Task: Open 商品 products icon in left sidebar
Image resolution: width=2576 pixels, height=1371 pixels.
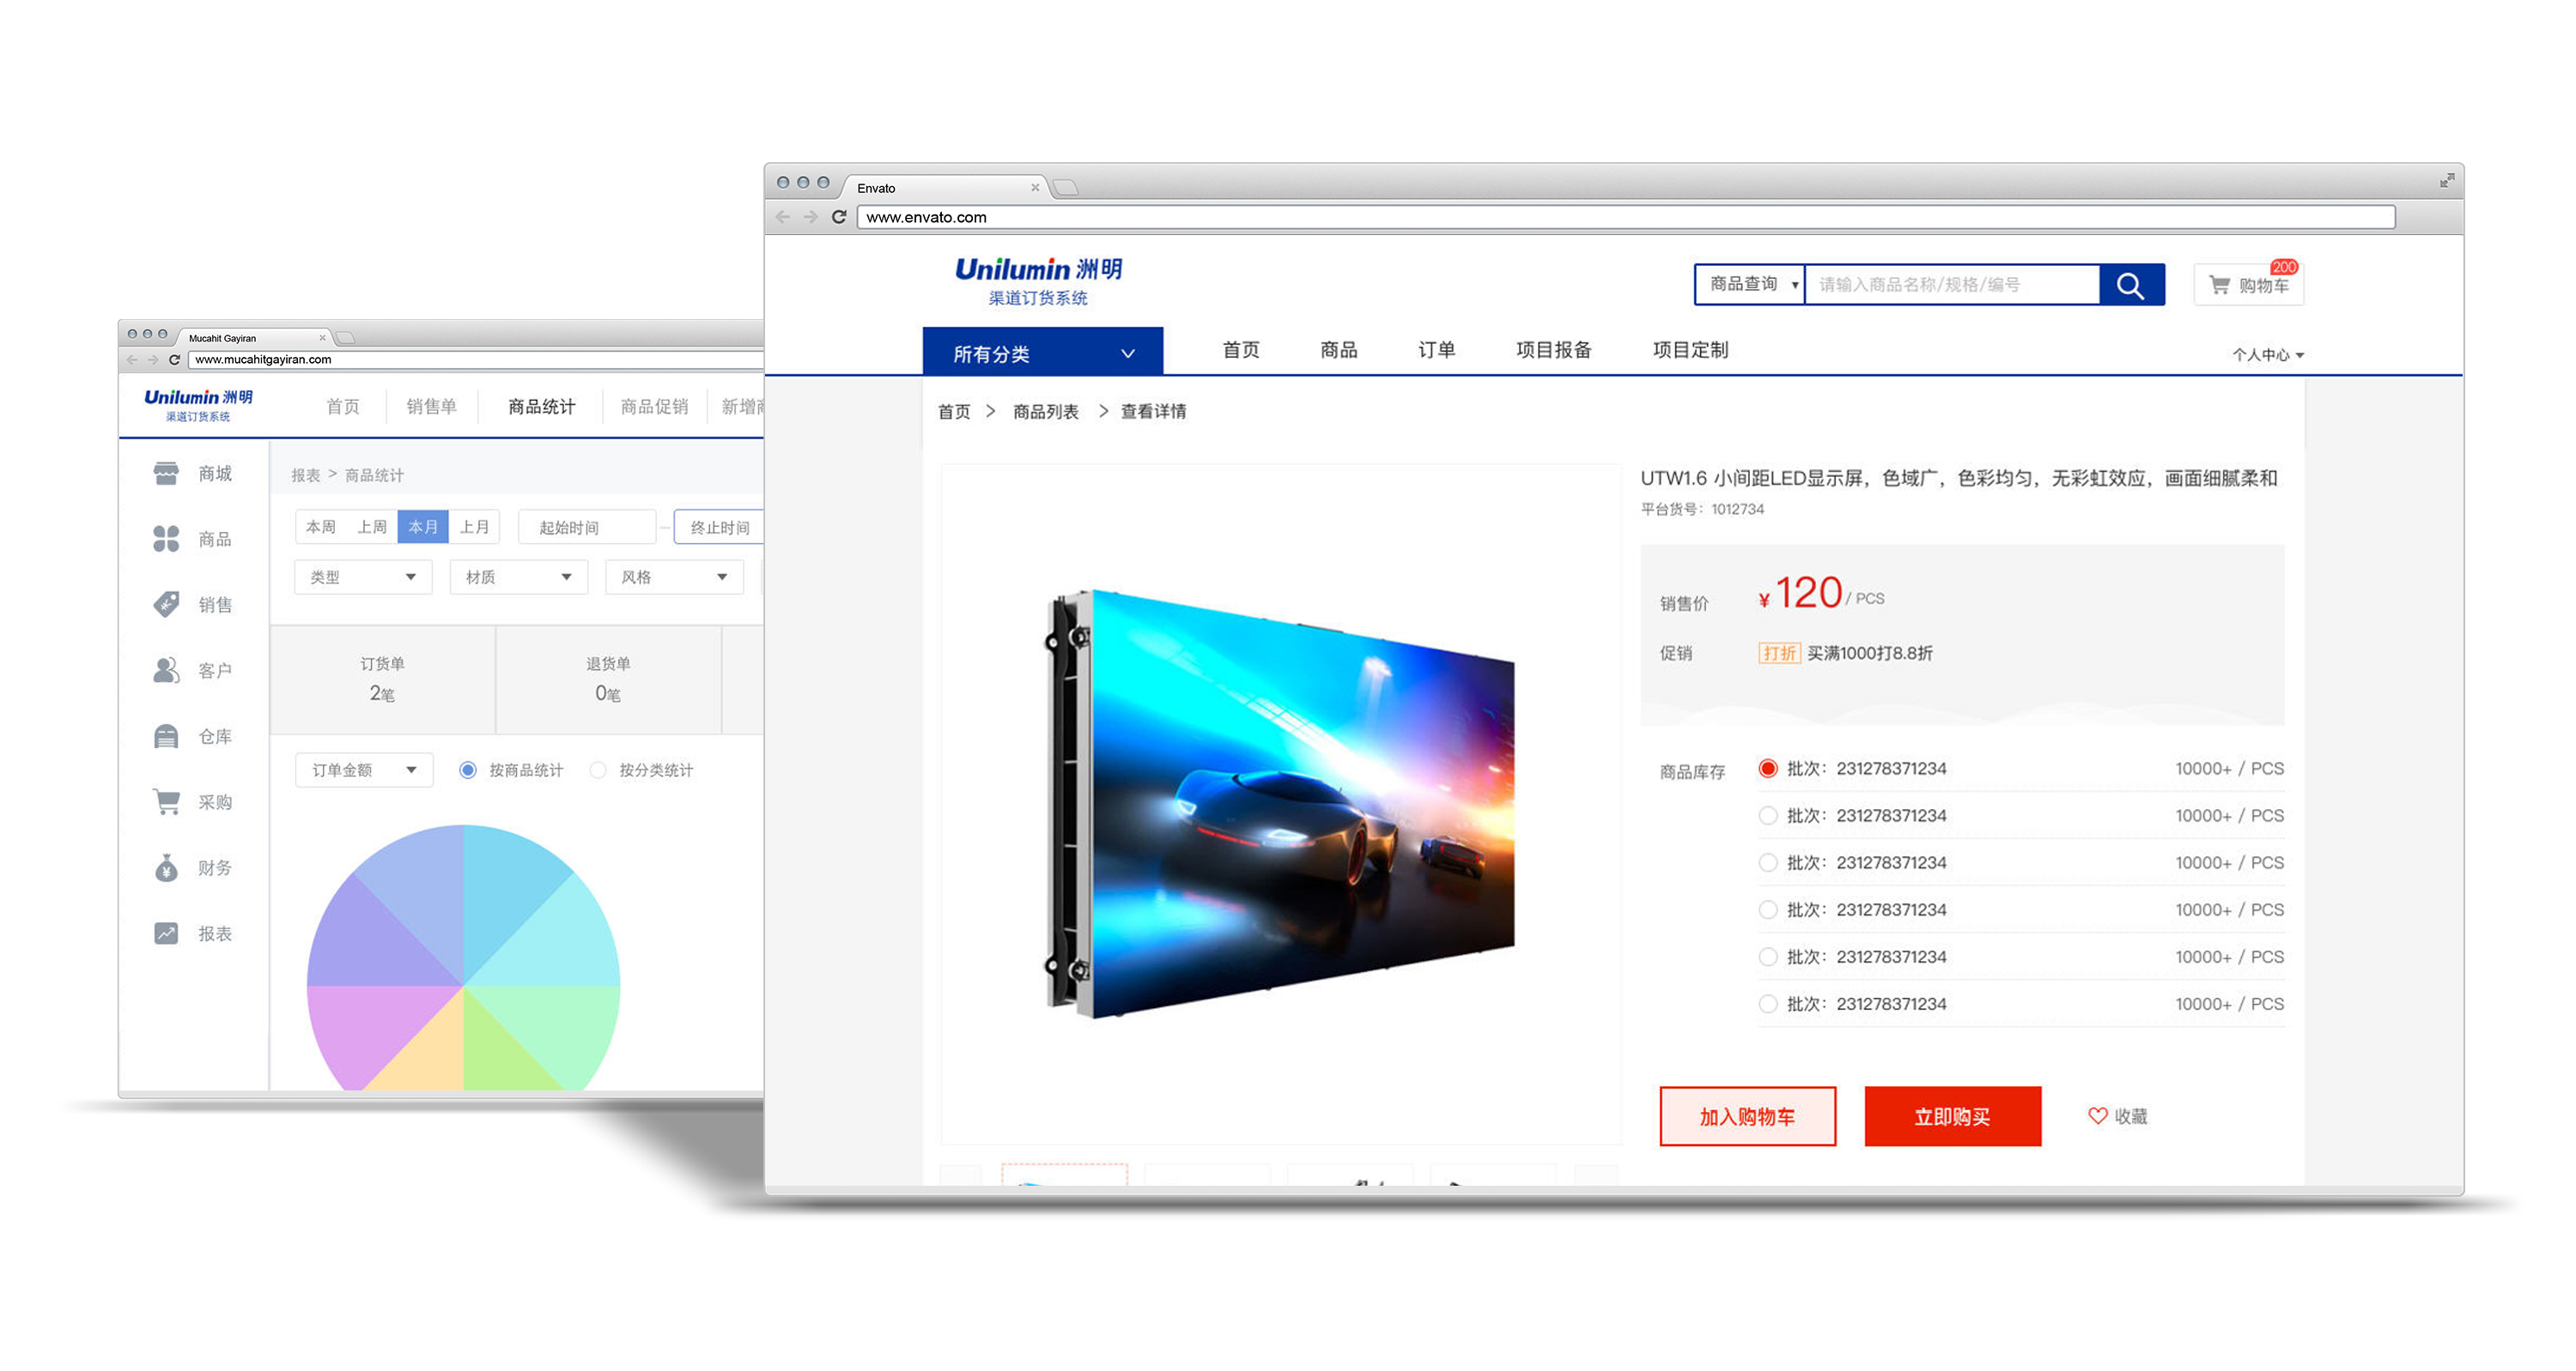Action: [x=166, y=539]
